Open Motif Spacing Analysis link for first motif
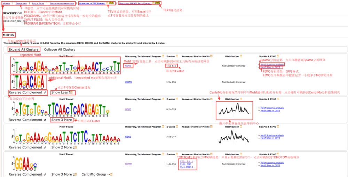 [272, 64]
